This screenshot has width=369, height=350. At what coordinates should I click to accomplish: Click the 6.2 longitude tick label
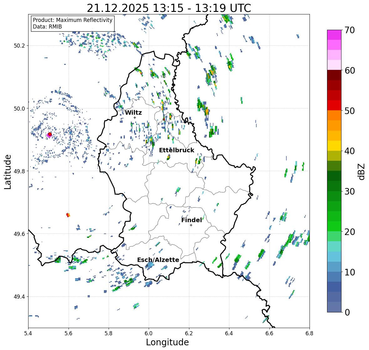coord(189,333)
